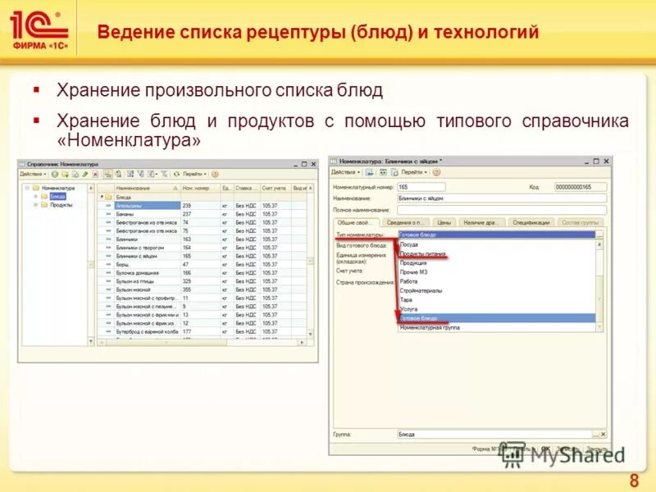Open Группа field selection ellipsis button

click(596, 435)
